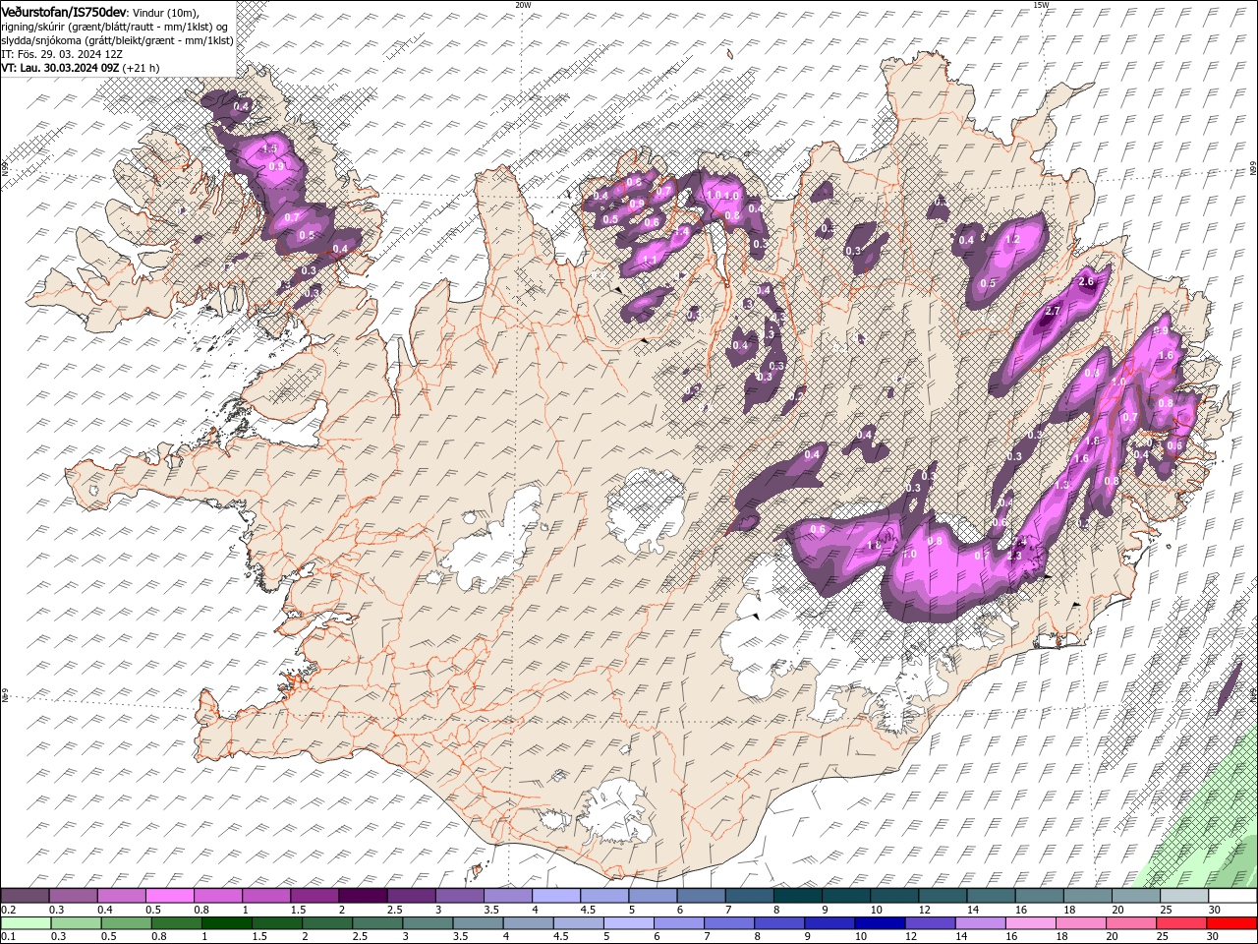Pick top legend swatch starting at 6
1258x944 pixels.
coord(701,896)
